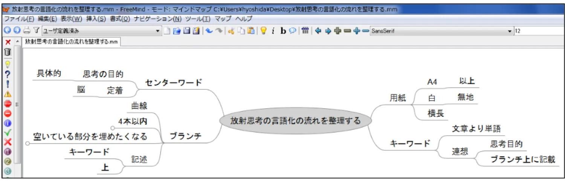Click the blue left arrow toolbar icon
The image size is (565, 181).
tap(318, 31)
